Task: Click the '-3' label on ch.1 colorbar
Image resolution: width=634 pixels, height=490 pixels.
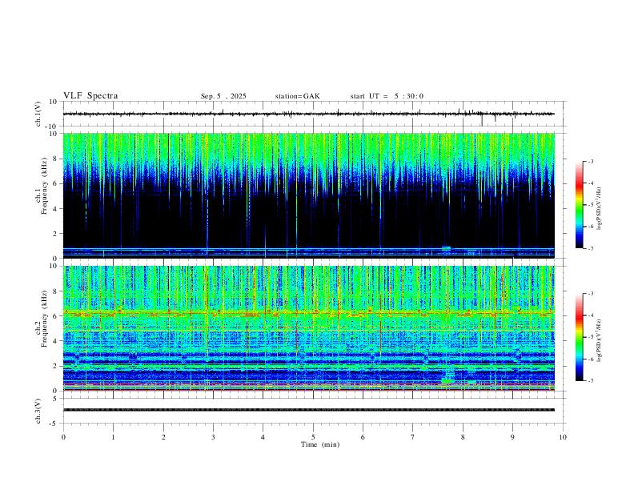Action: (x=591, y=162)
